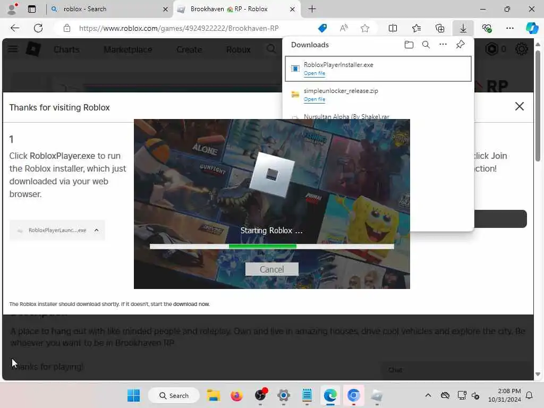Click the Roblox search magnifier
Screen dimensions: 544x408
tap(271, 49)
